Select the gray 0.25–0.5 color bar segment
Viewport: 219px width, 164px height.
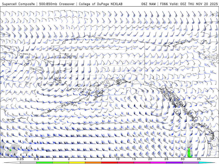(x=28, y=163)
